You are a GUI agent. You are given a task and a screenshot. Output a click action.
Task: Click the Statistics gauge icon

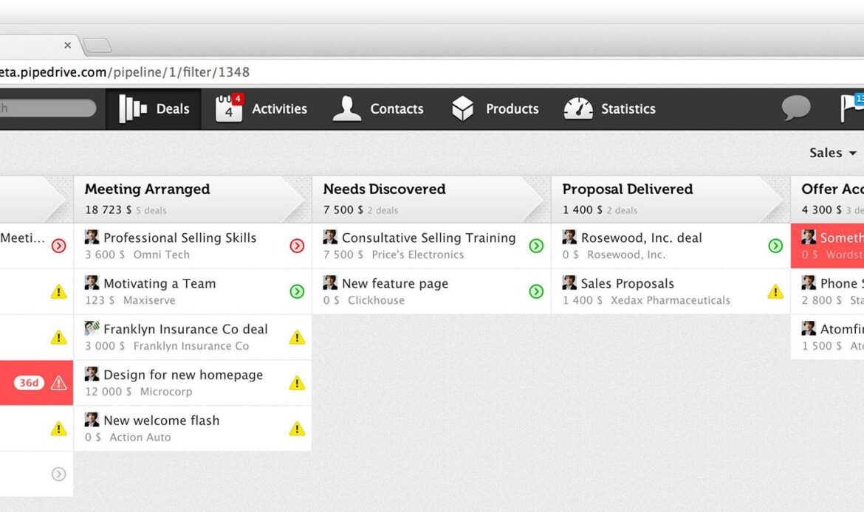coord(578,108)
